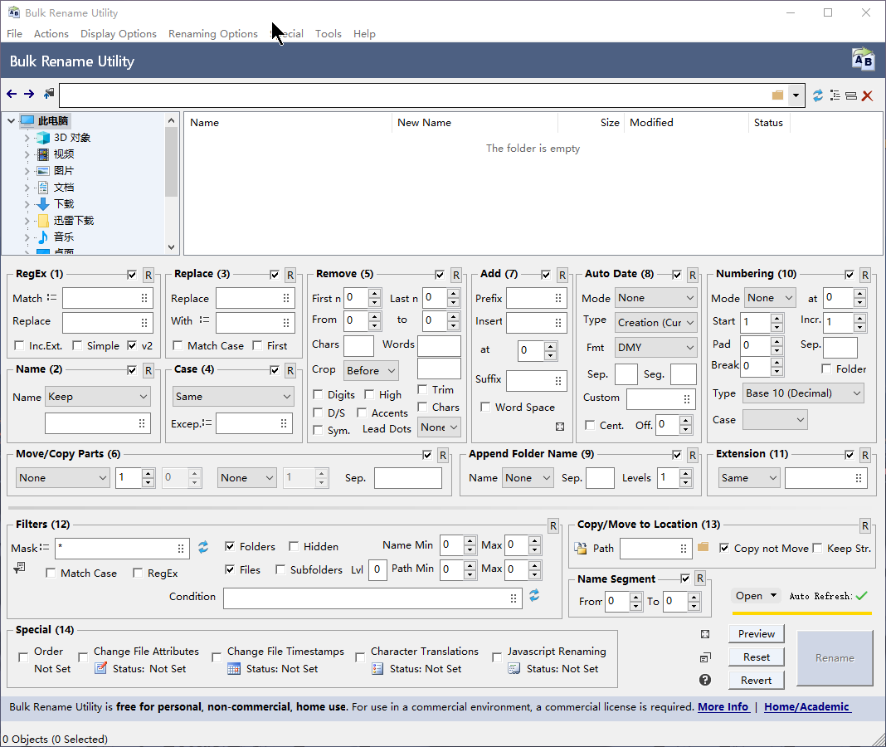Image resolution: width=886 pixels, height=747 pixels.
Task: Reset Numbering (10) with its R button
Action: [865, 275]
